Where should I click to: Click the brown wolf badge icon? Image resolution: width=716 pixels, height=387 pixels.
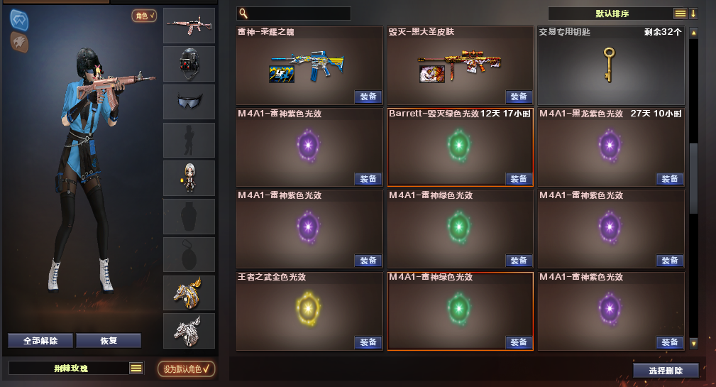19,42
